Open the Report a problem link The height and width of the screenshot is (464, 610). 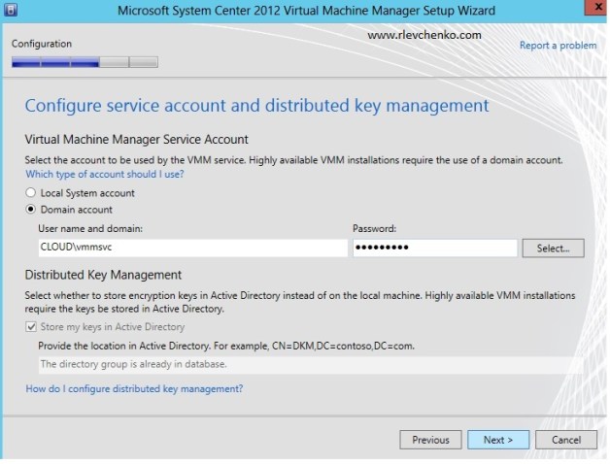point(558,46)
